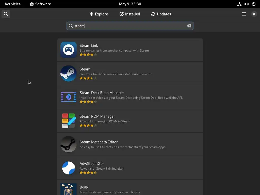Click the Software bag icon in top bar
The height and width of the screenshot is (195, 260).
[32, 4]
